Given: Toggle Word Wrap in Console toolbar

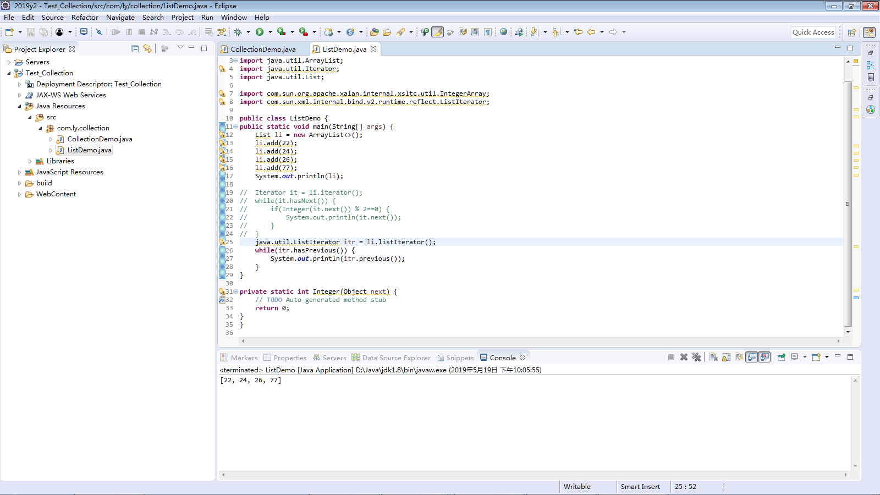Looking at the screenshot, I should pyautogui.click(x=739, y=357).
